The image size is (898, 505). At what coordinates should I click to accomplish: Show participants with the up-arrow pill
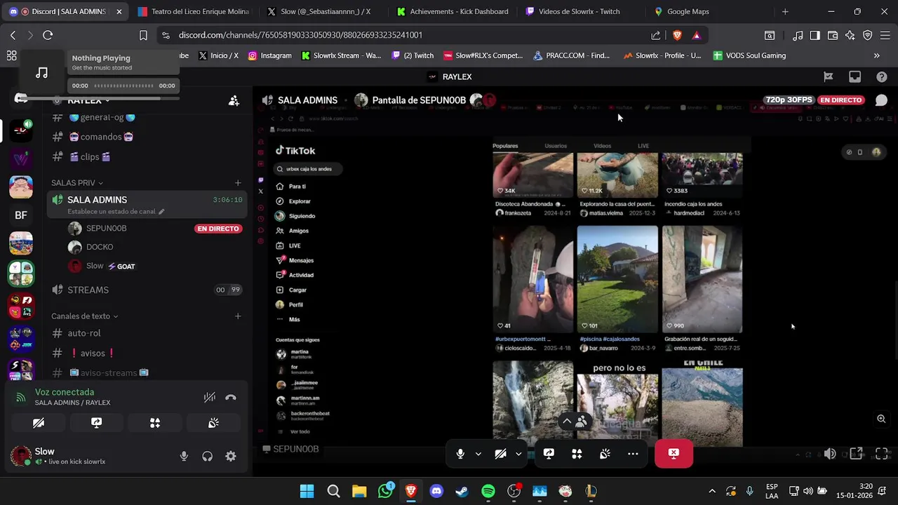pos(574,422)
